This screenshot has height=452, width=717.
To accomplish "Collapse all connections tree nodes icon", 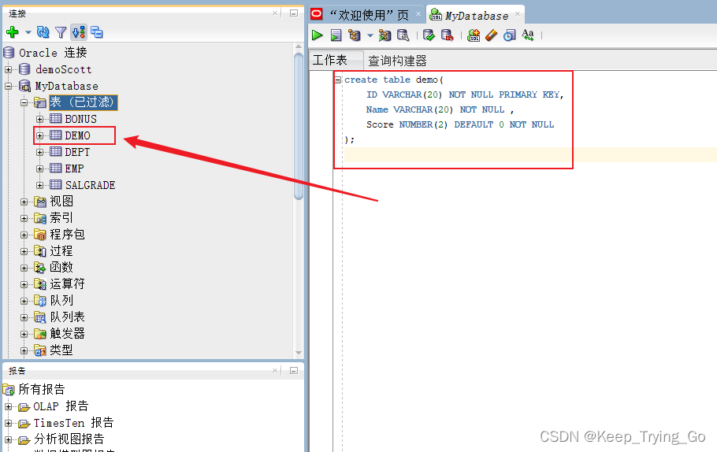I will [x=96, y=32].
